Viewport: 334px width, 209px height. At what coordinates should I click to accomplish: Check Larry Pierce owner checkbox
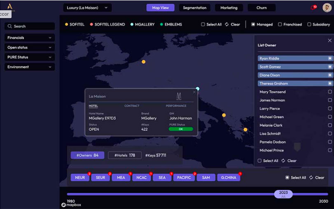click(330, 108)
